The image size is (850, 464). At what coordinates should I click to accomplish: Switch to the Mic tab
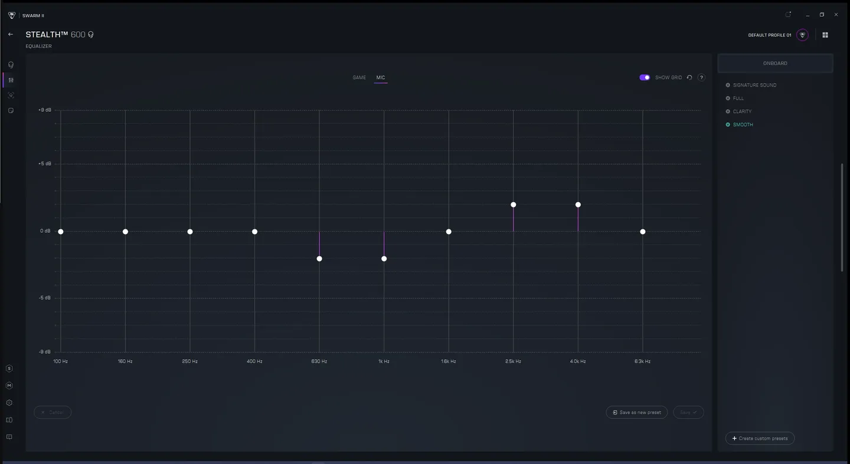click(381, 78)
